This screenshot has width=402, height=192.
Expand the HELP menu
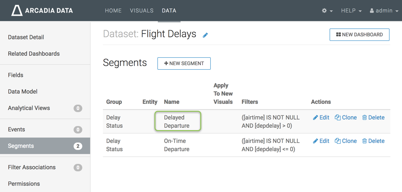351,11
